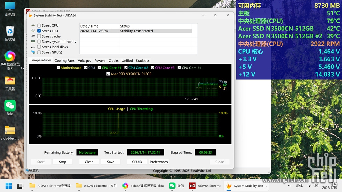Switch to the Clocks tab
The image size is (342, 192).
pos(113,61)
